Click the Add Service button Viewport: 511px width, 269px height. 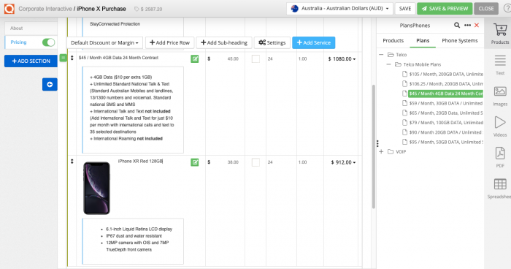point(313,43)
